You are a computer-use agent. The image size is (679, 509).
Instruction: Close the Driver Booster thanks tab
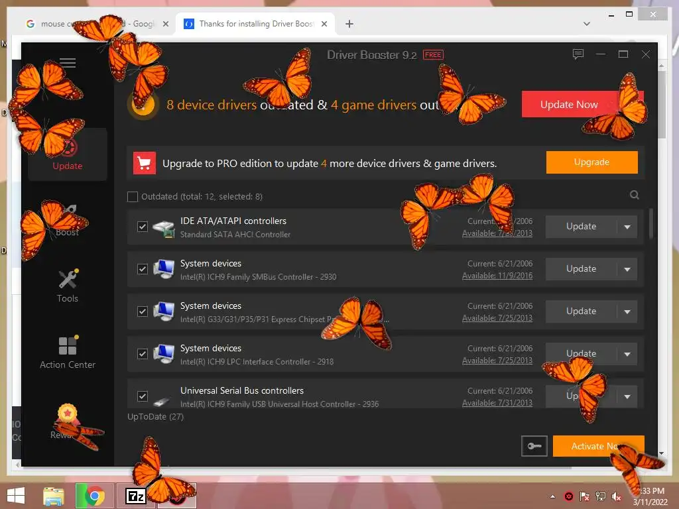pyautogui.click(x=324, y=24)
